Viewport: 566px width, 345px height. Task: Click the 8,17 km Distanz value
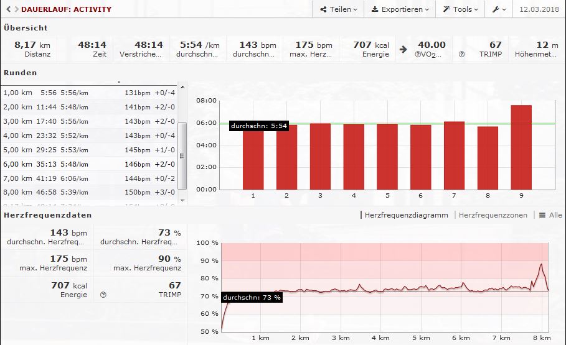(x=32, y=45)
